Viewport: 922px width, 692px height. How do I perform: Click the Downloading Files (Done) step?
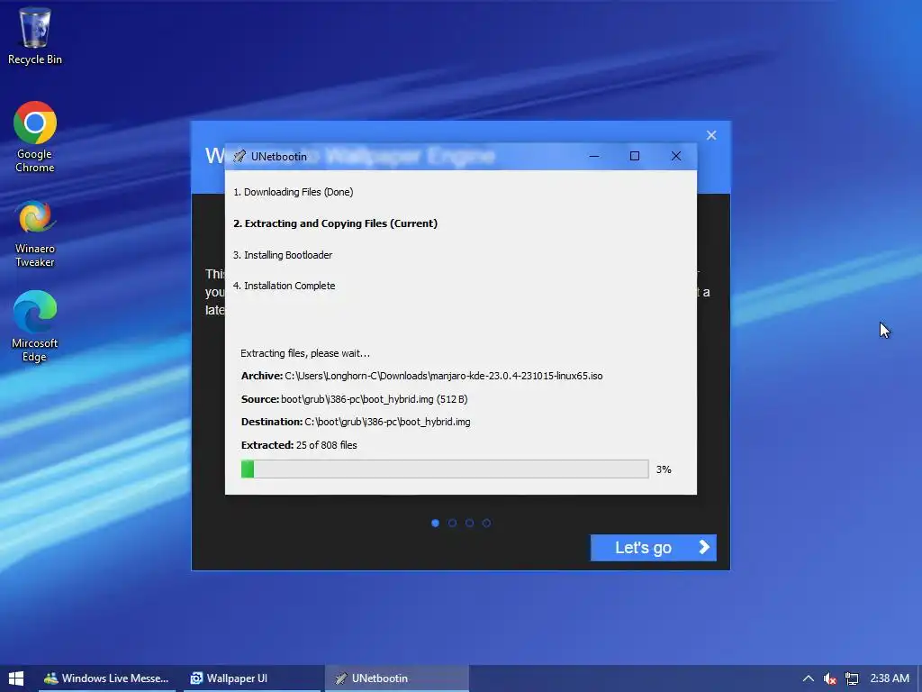[293, 192]
